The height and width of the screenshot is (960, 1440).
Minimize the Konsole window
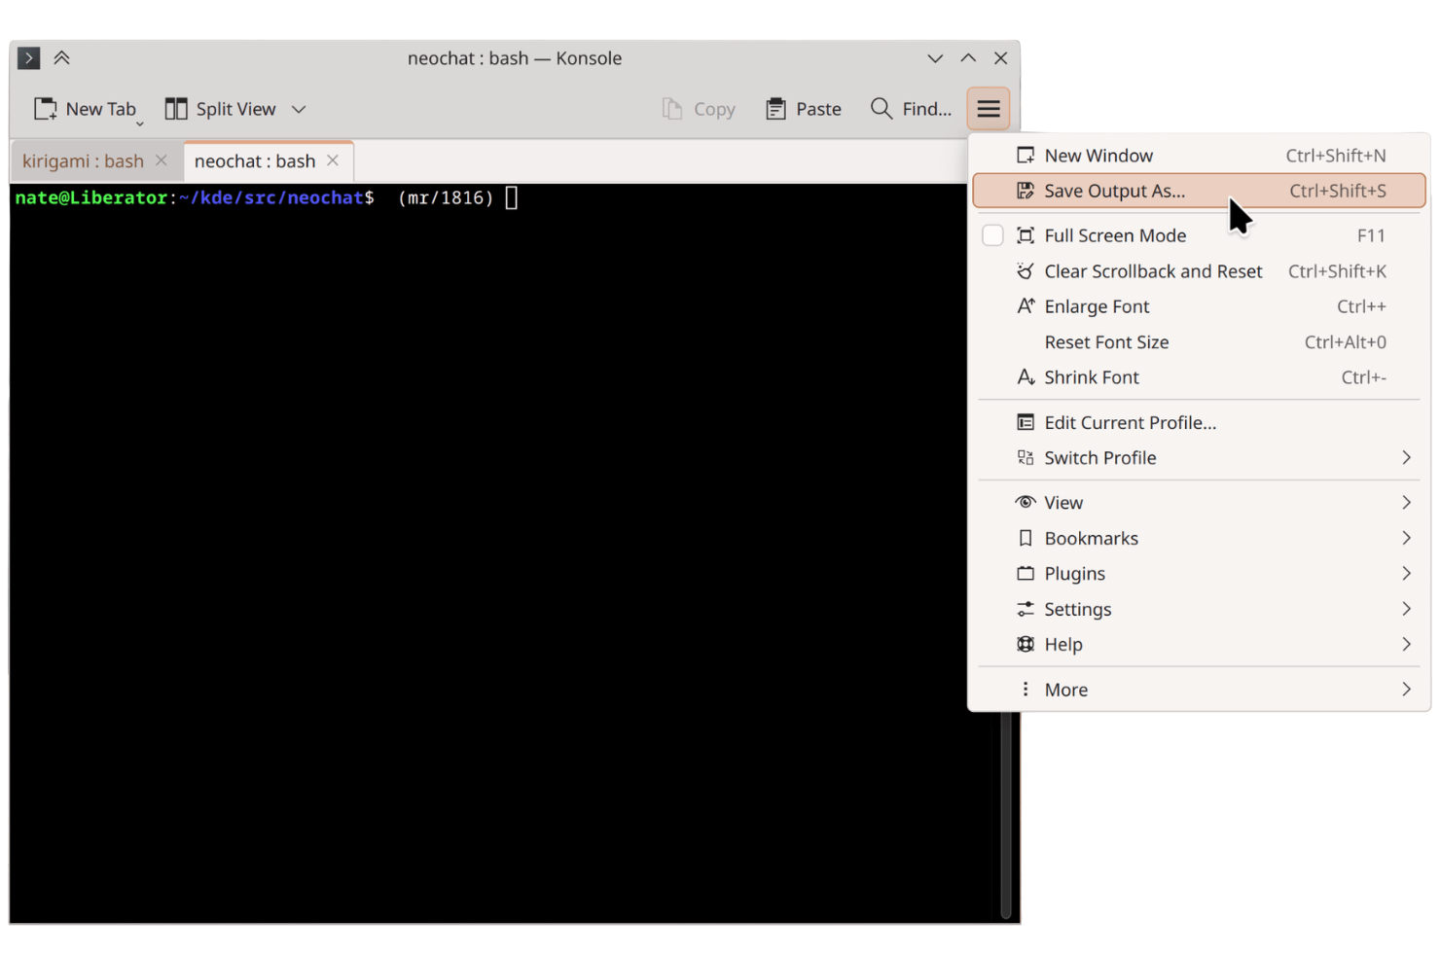[935, 58]
